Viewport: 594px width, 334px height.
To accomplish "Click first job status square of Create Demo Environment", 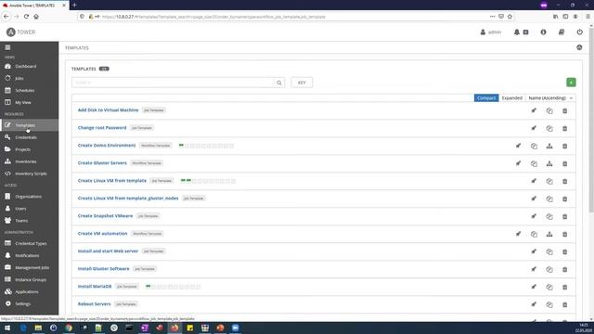I will click(x=181, y=146).
